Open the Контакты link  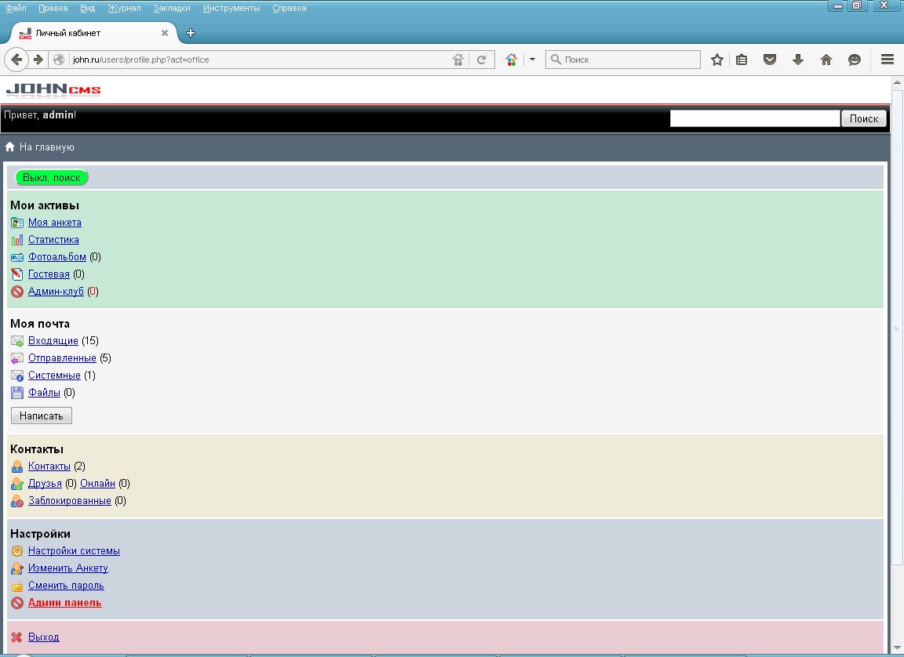[x=49, y=466]
